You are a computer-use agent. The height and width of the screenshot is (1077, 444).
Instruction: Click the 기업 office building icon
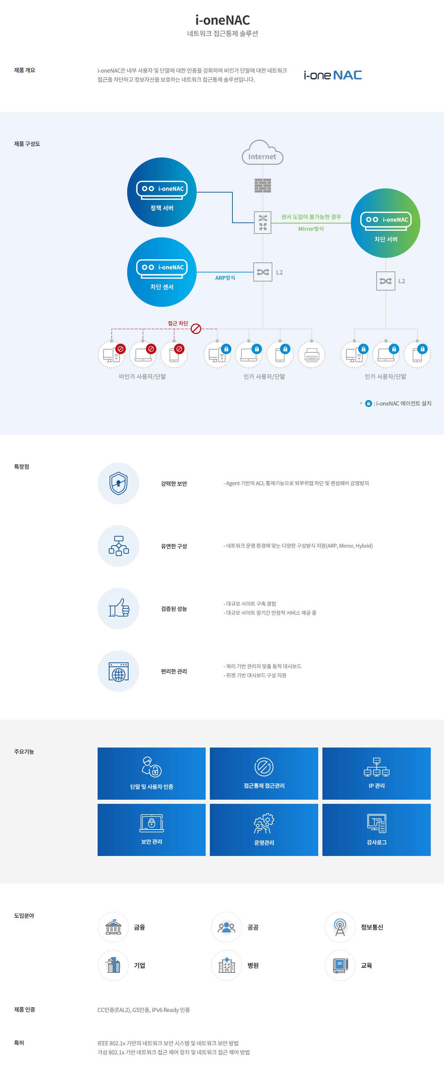(113, 965)
